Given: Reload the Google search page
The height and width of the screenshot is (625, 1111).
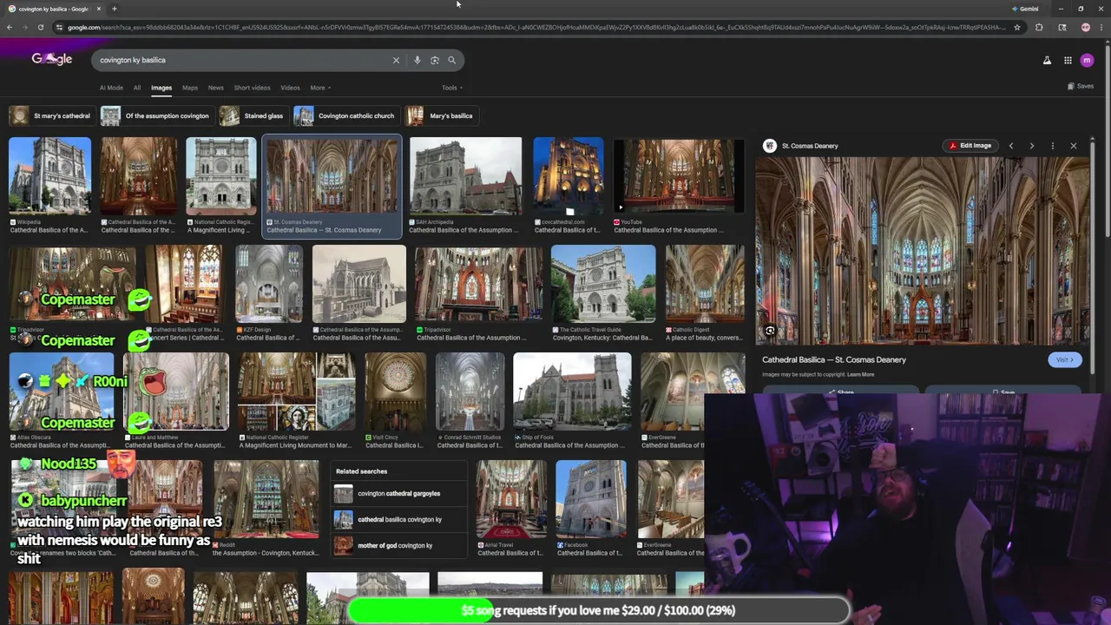Looking at the screenshot, I should point(40,27).
